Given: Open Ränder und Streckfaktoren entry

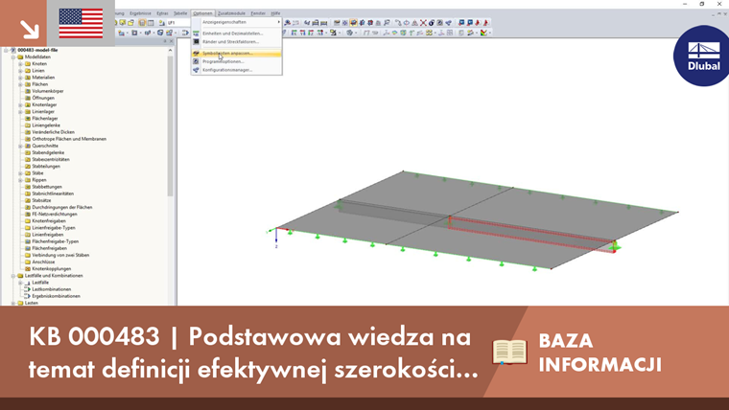Looking at the screenshot, I should [236, 42].
